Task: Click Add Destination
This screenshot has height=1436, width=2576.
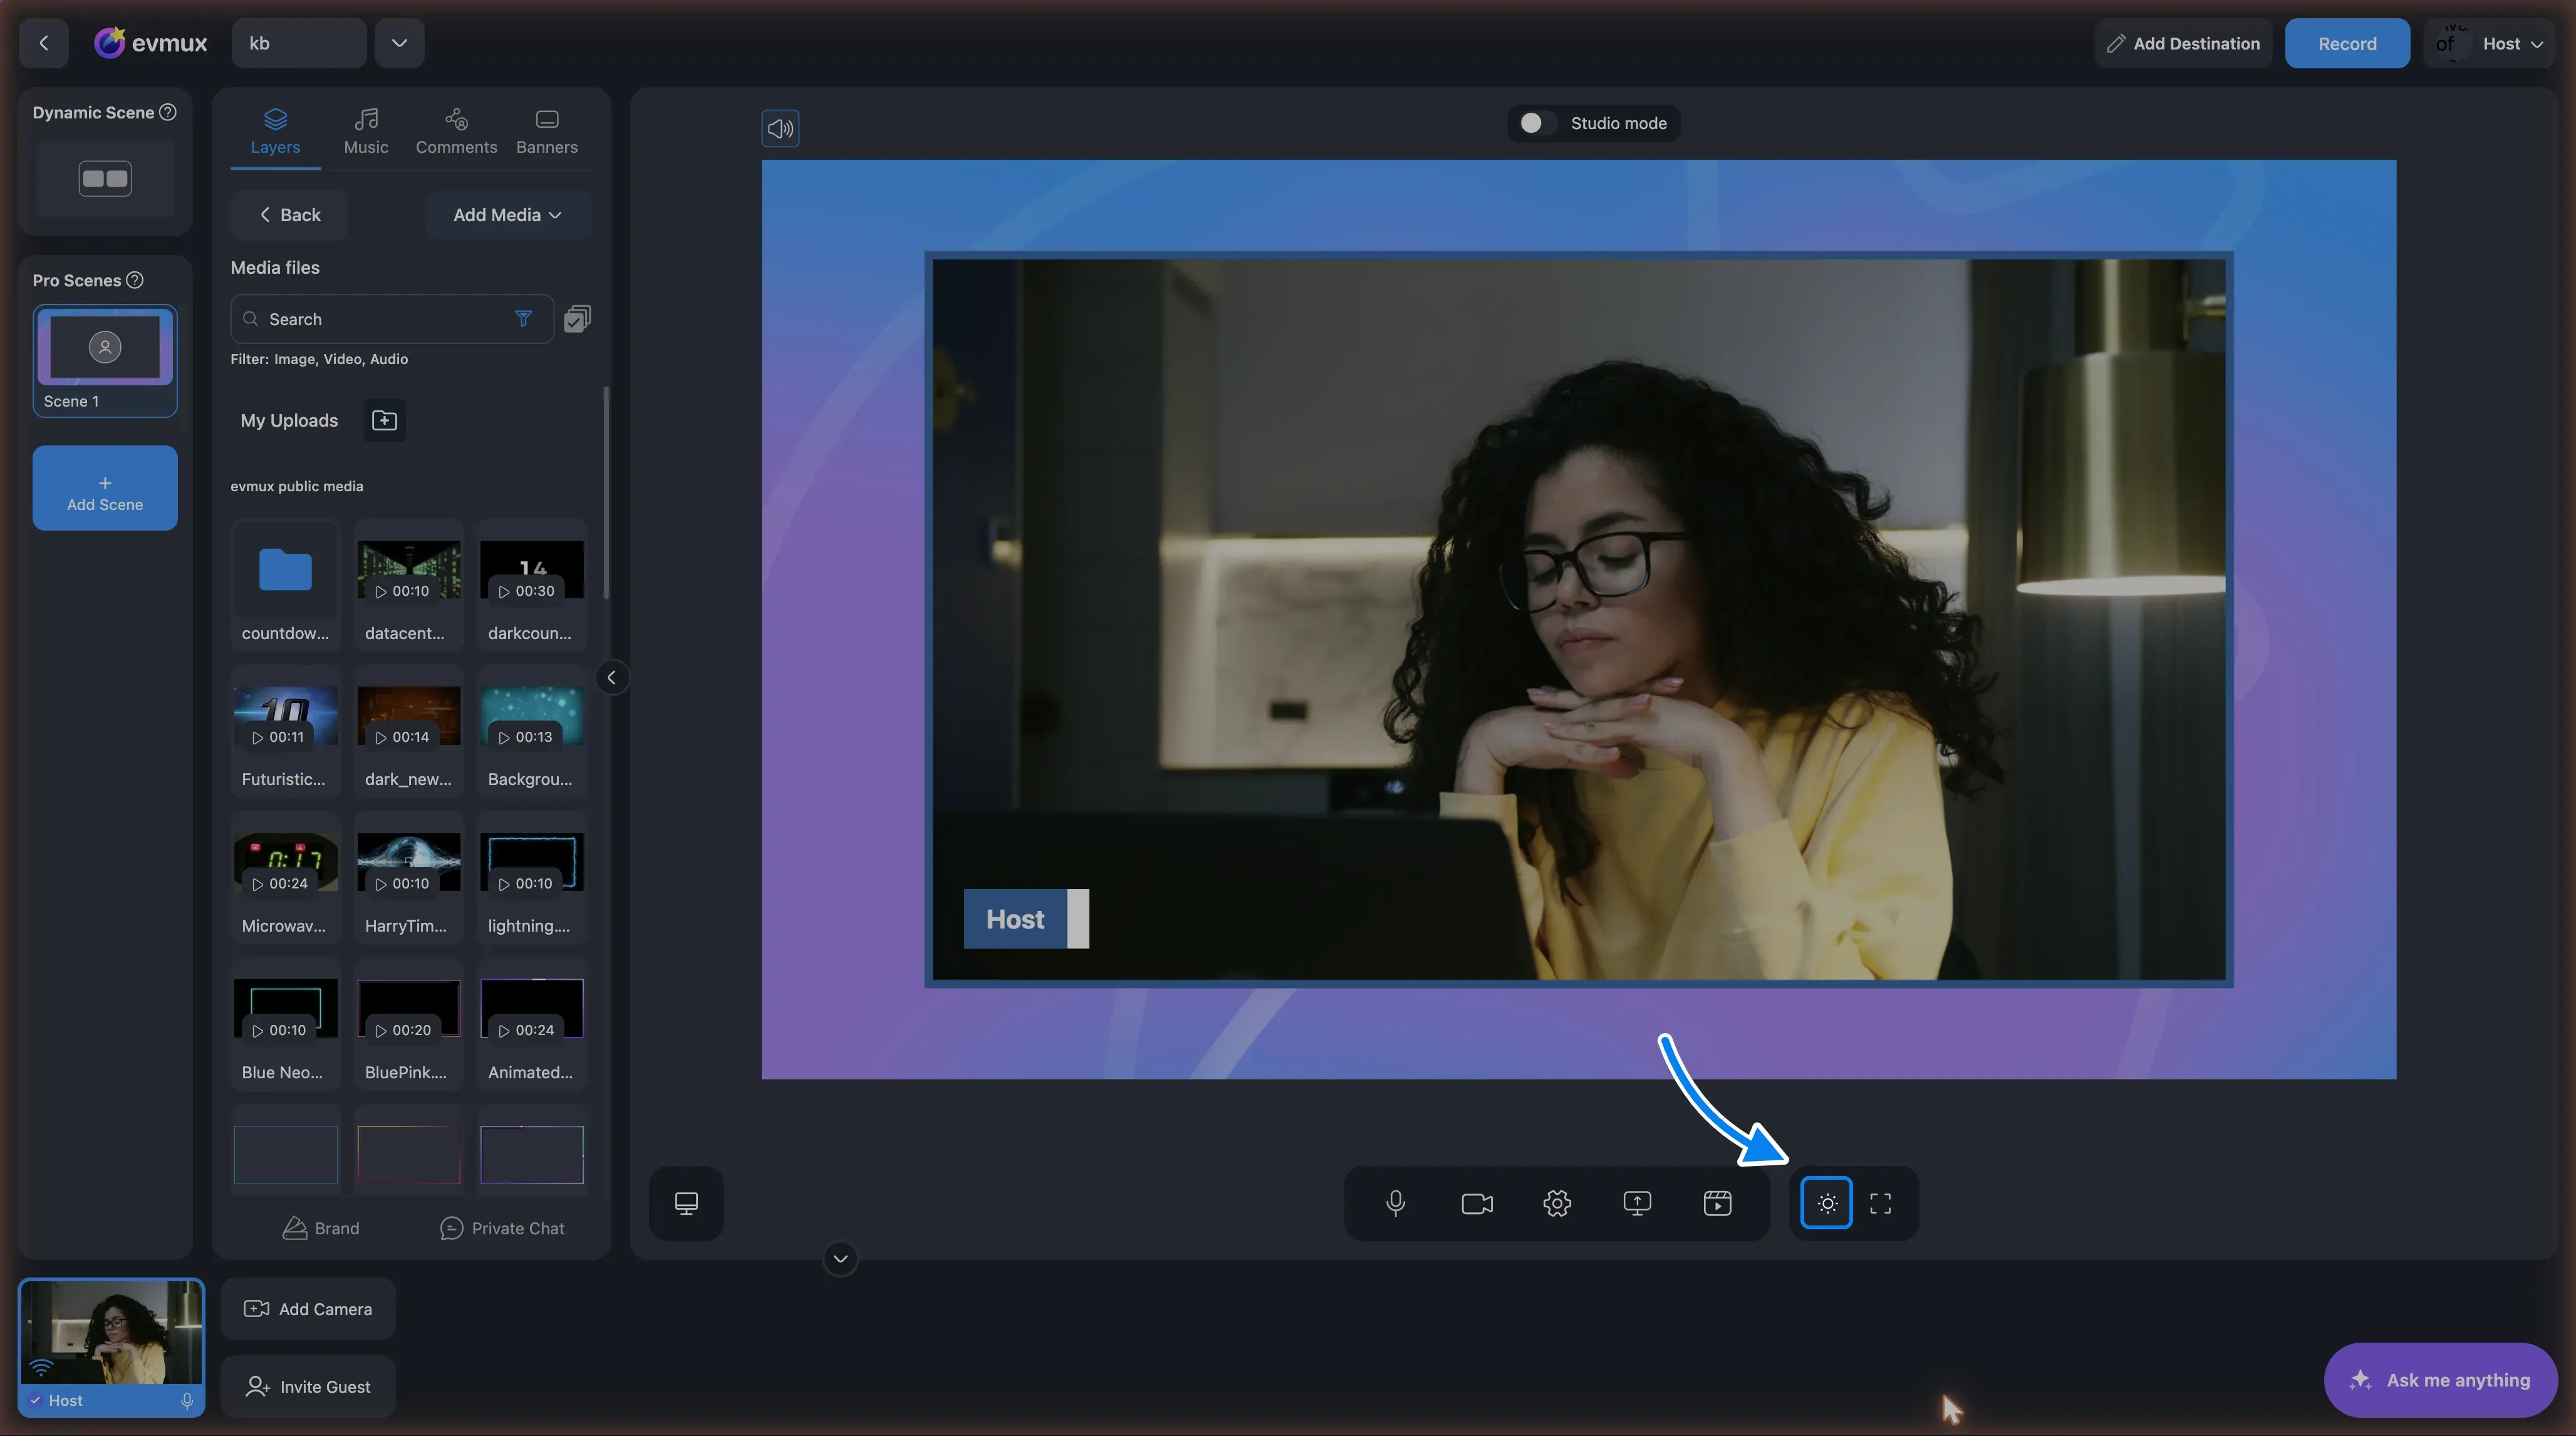Action: [x=2183, y=43]
